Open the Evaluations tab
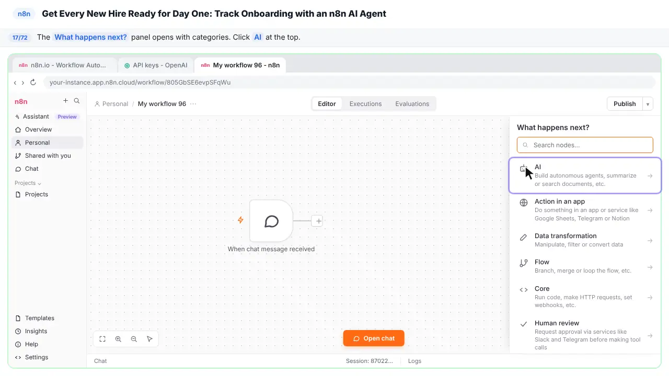 click(412, 104)
